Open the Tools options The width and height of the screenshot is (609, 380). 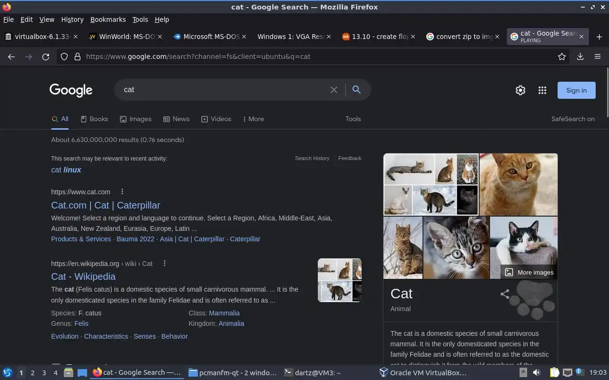click(353, 119)
